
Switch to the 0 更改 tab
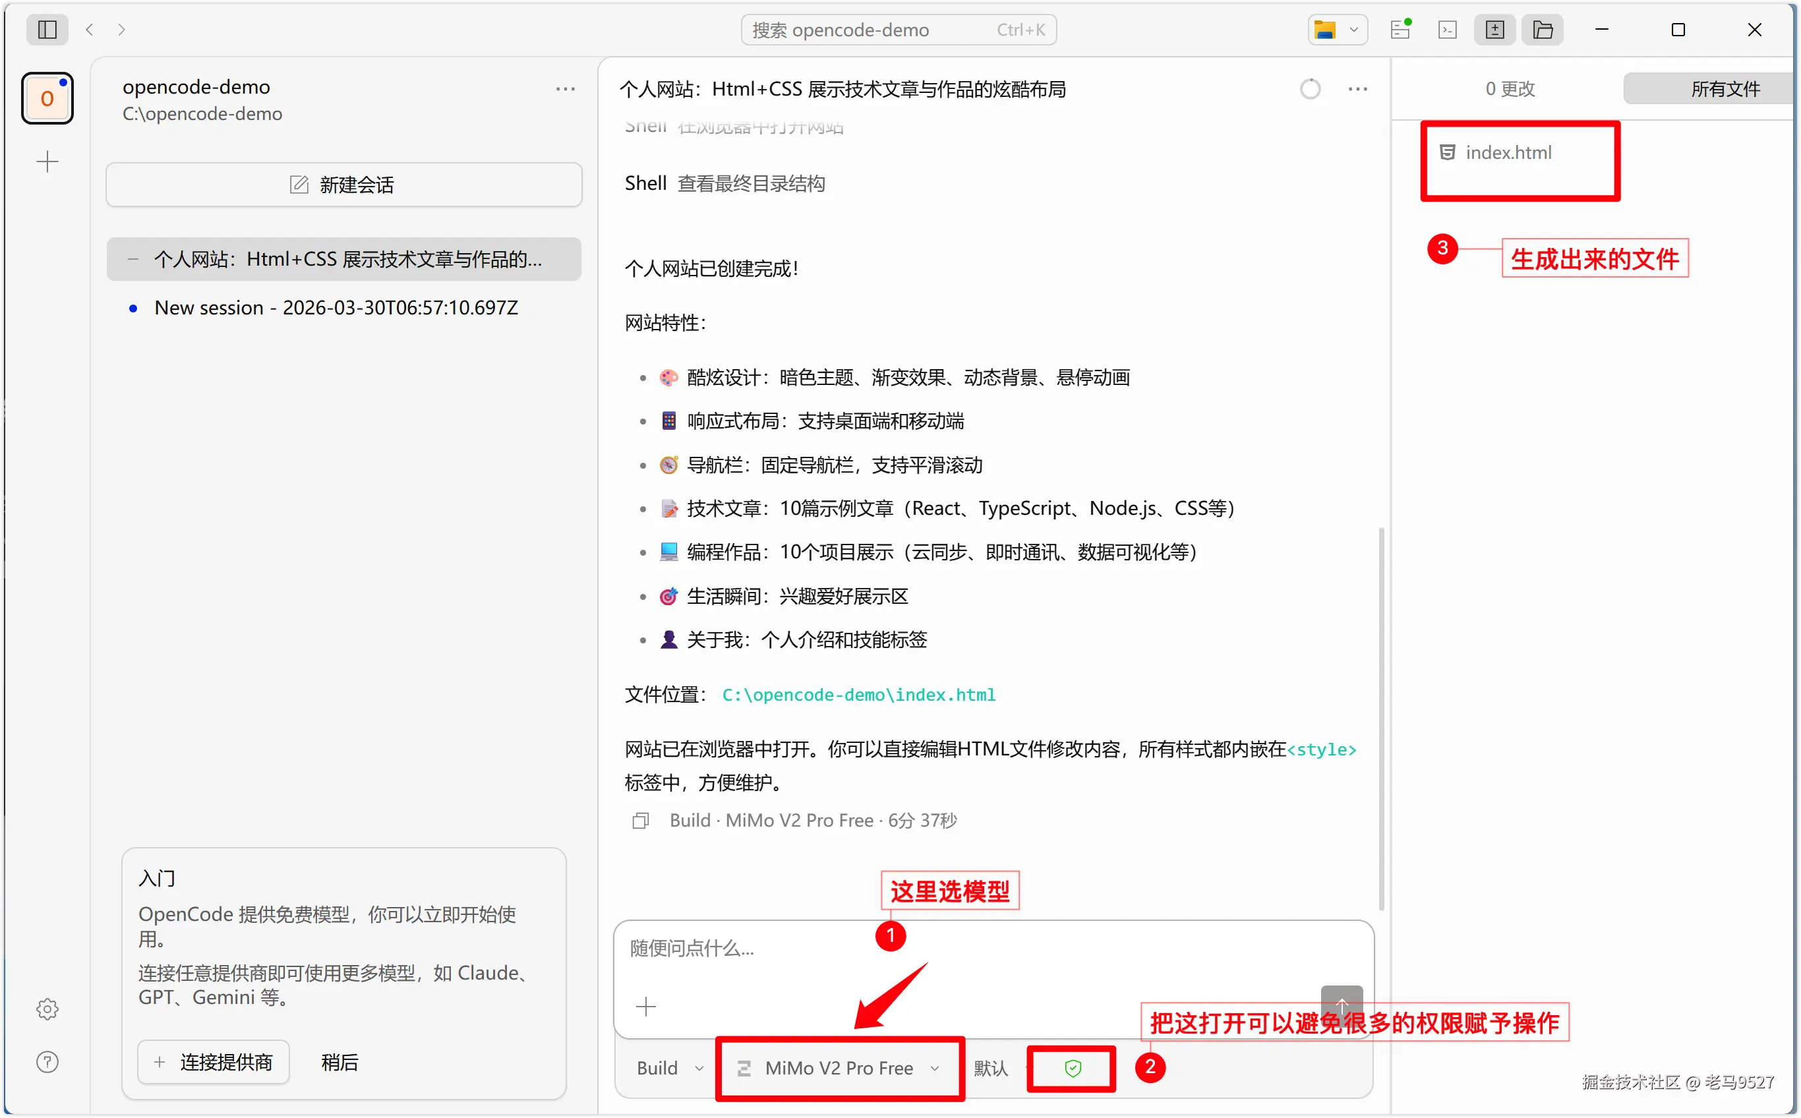pyautogui.click(x=1510, y=89)
